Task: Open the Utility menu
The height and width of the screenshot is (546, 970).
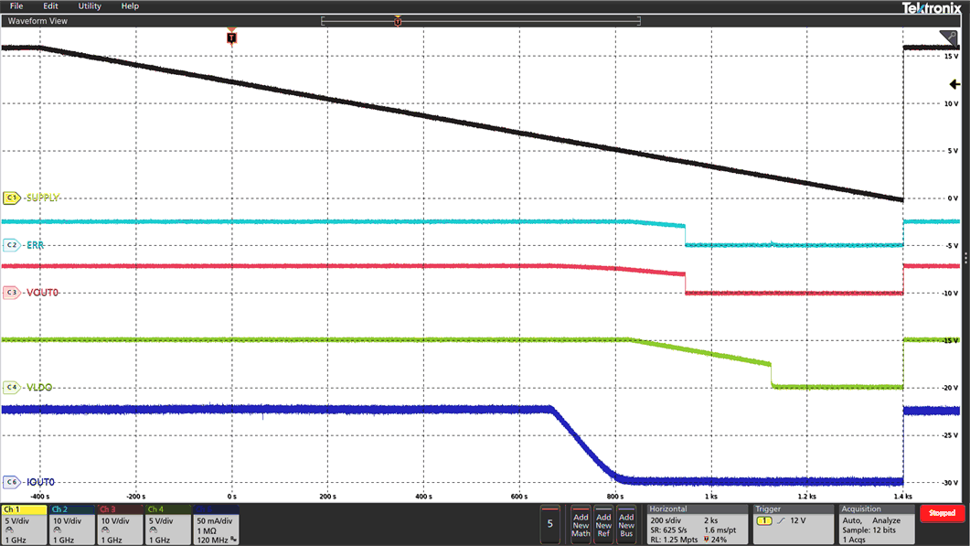Action: click(89, 5)
